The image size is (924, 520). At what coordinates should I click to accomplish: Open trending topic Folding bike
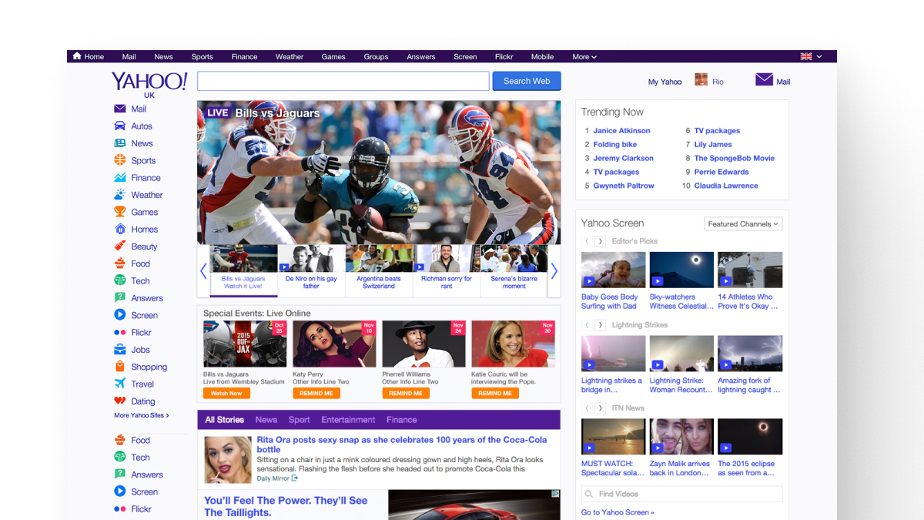614,145
